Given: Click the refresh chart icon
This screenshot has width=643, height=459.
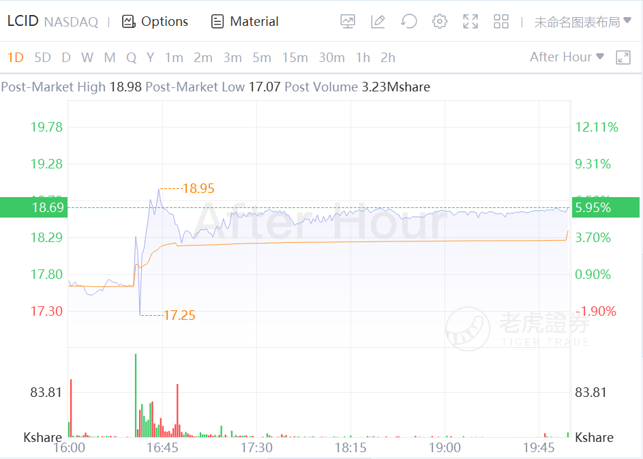Looking at the screenshot, I should [409, 22].
